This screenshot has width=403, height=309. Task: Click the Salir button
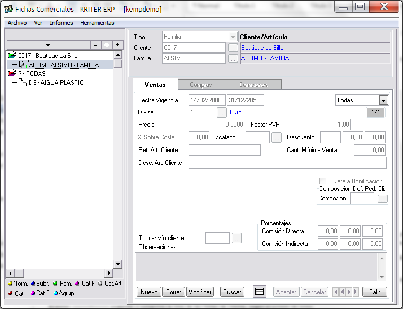(374, 292)
